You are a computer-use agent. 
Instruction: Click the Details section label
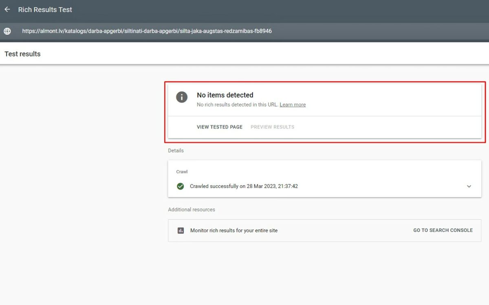coord(176,150)
